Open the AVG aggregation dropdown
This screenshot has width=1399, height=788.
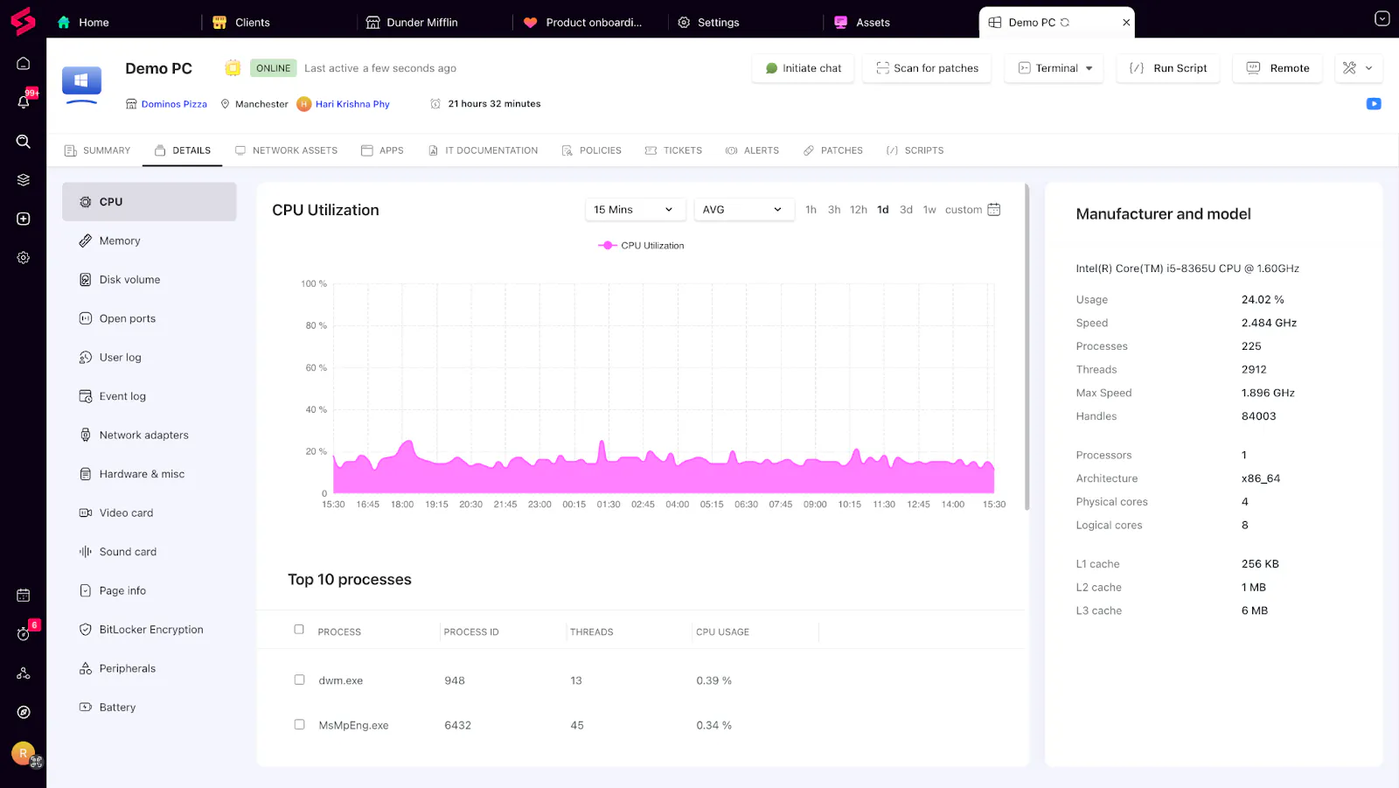coord(743,210)
